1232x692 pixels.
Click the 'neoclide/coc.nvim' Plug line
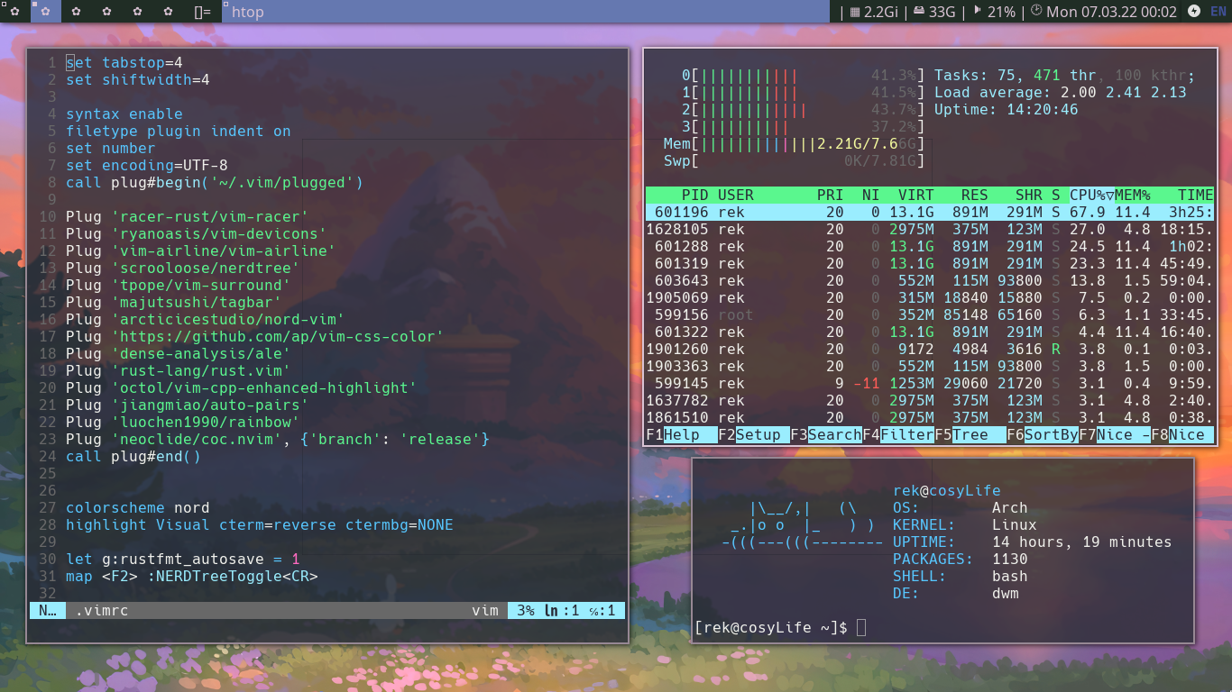[278, 439]
